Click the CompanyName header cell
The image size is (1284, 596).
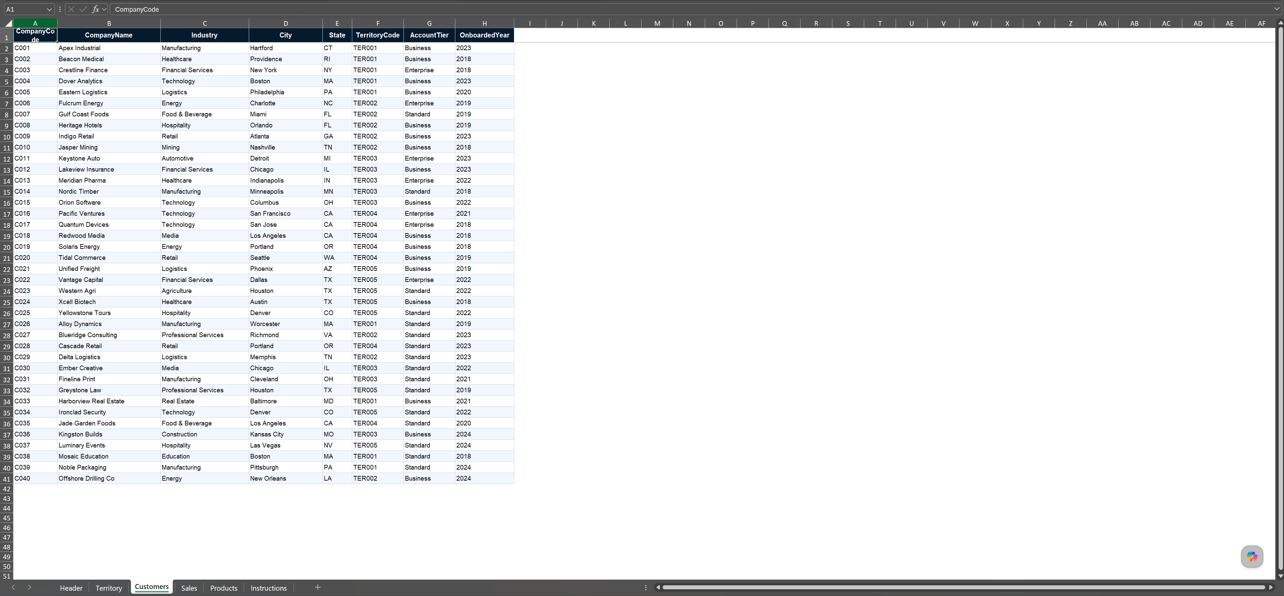109,35
